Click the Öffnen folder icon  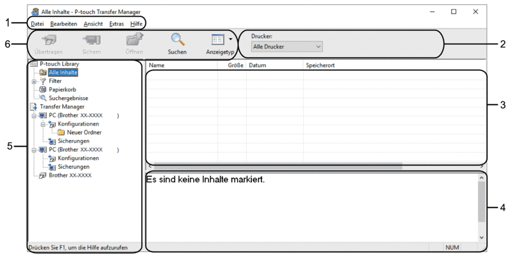135,40
